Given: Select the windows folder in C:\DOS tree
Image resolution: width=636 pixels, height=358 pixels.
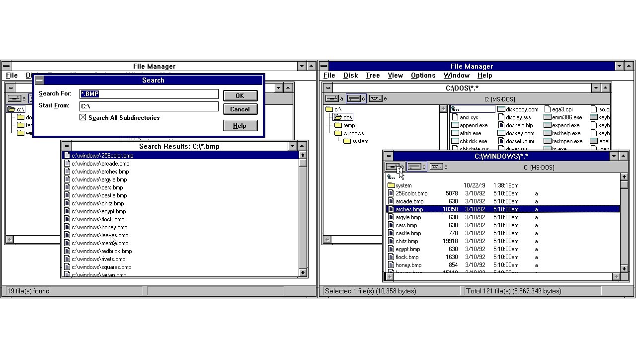Looking at the screenshot, I should coord(349,133).
